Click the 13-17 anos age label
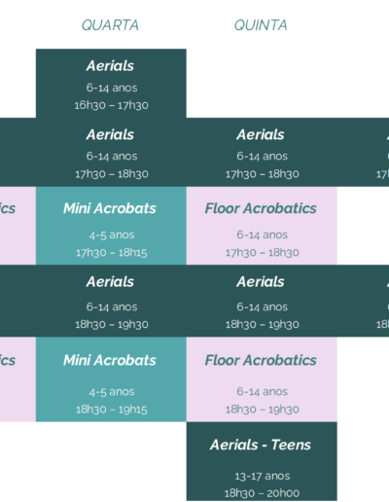389x502 pixels. (263, 476)
